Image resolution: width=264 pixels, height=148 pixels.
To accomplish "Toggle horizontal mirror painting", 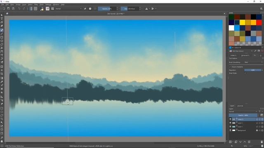I will 146,9.
